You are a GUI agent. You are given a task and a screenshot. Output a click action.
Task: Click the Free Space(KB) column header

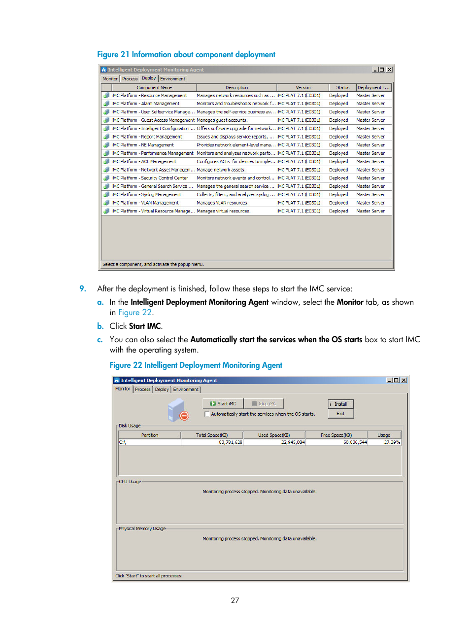coord(336,435)
